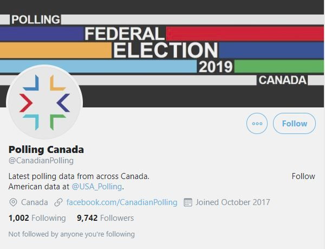The width and height of the screenshot is (325, 249).
Task: Click the rounded Follow button
Action: click(x=294, y=124)
